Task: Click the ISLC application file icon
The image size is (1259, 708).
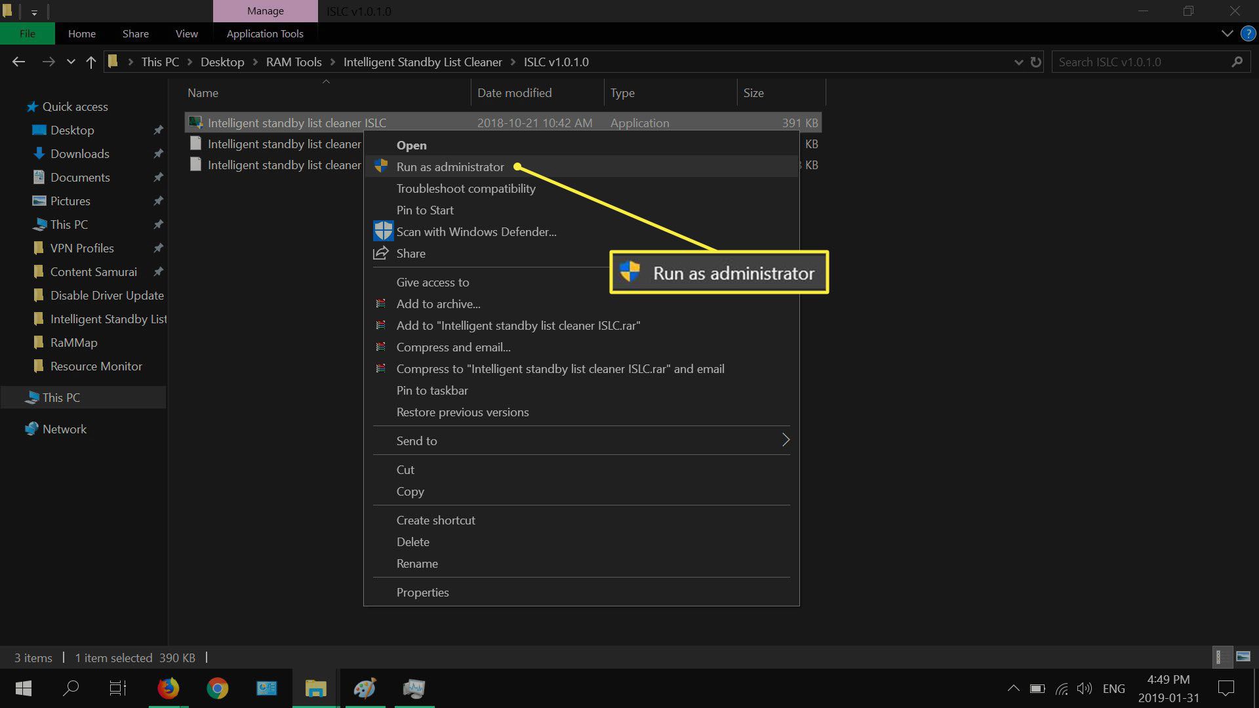Action: (195, 123)
